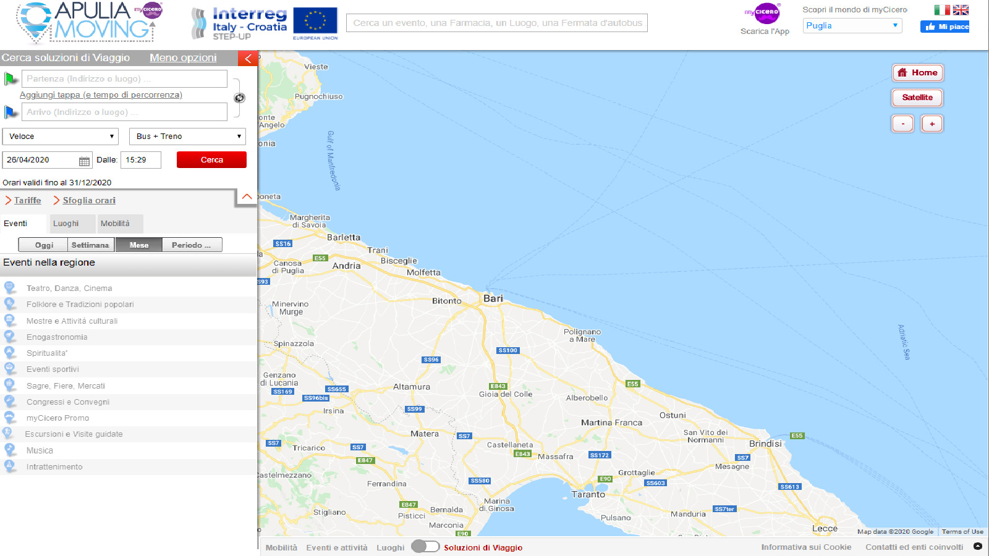989x556 pixels.
Task: Open the Sfoglia orari link
Action: [88, 201]
